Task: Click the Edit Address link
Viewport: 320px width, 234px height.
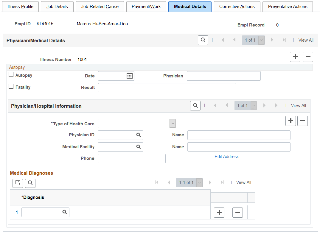Action: coord(227,157)
